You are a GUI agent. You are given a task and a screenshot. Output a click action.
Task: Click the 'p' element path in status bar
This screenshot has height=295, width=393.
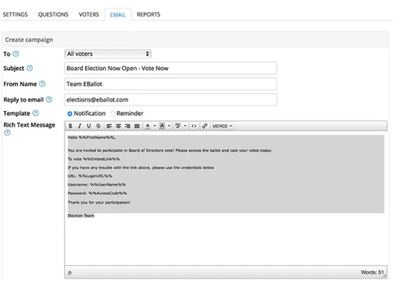(x=70, y=273)
